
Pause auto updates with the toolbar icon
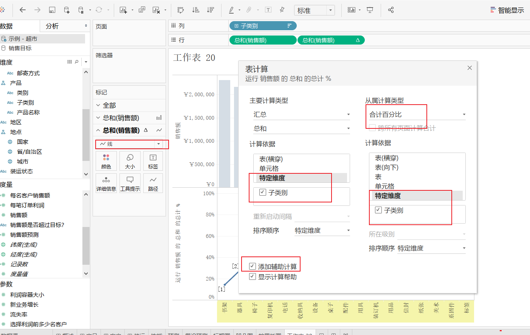point(81,10)
